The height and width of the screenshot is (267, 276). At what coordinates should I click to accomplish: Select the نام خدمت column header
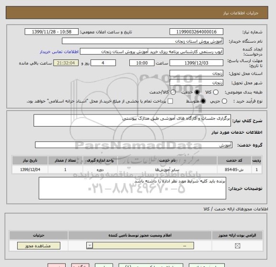point(167,160)
